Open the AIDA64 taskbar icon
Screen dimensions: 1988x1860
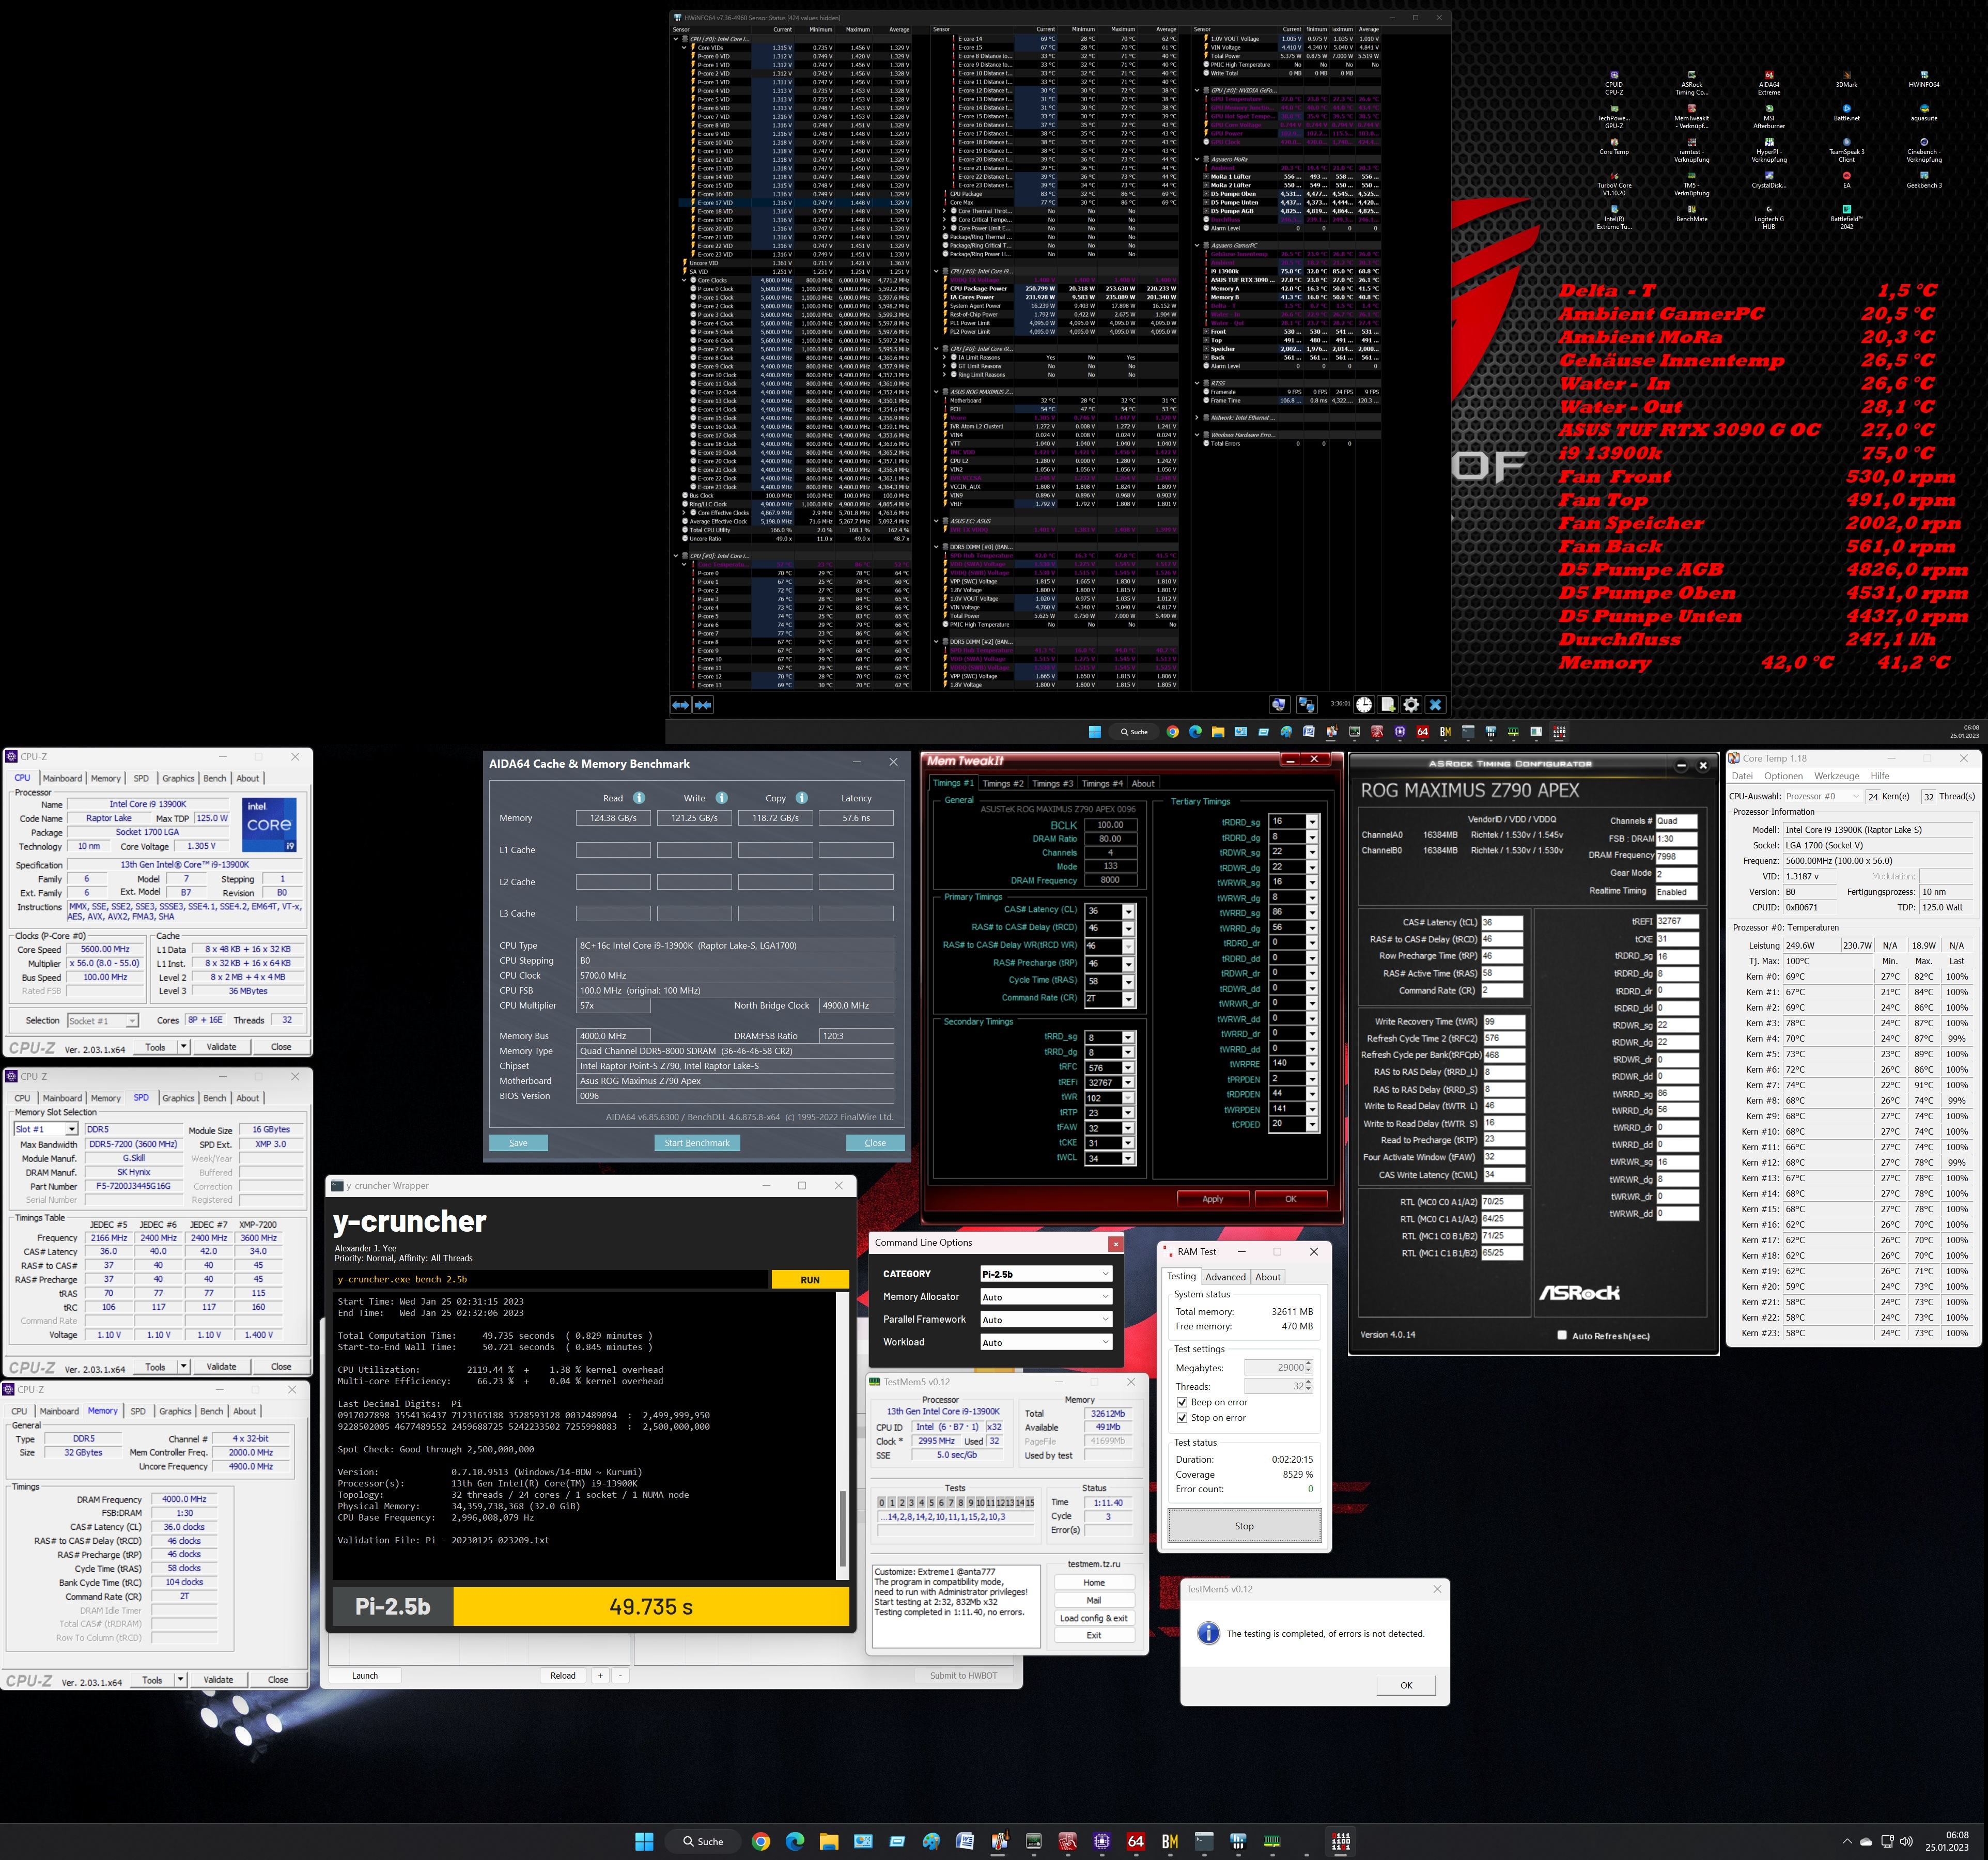[1135, 1841]
